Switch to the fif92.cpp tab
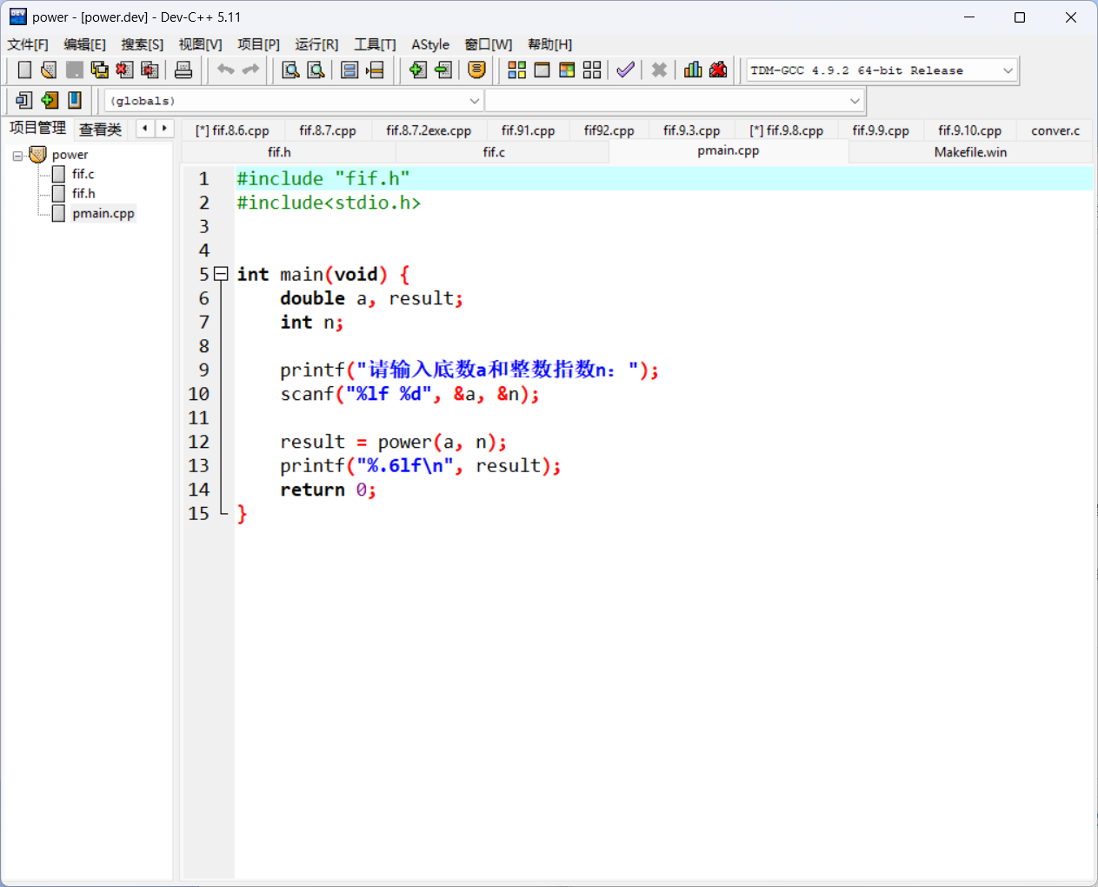 (609, 130)
